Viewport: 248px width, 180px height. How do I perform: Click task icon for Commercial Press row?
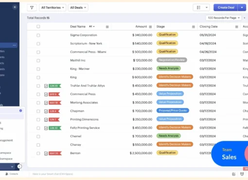tap(46, 94)
